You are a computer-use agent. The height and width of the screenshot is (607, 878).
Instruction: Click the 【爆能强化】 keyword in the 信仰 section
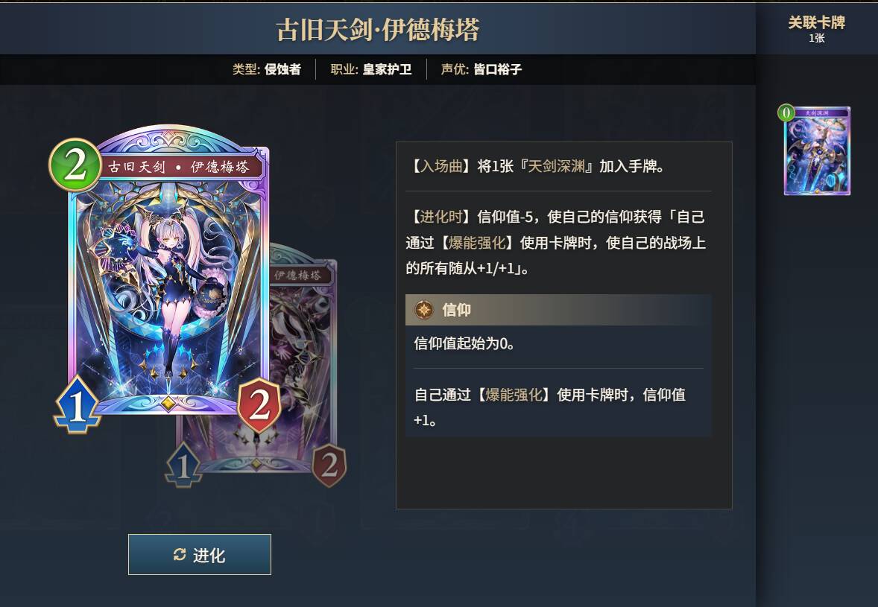tap(513, 395)
